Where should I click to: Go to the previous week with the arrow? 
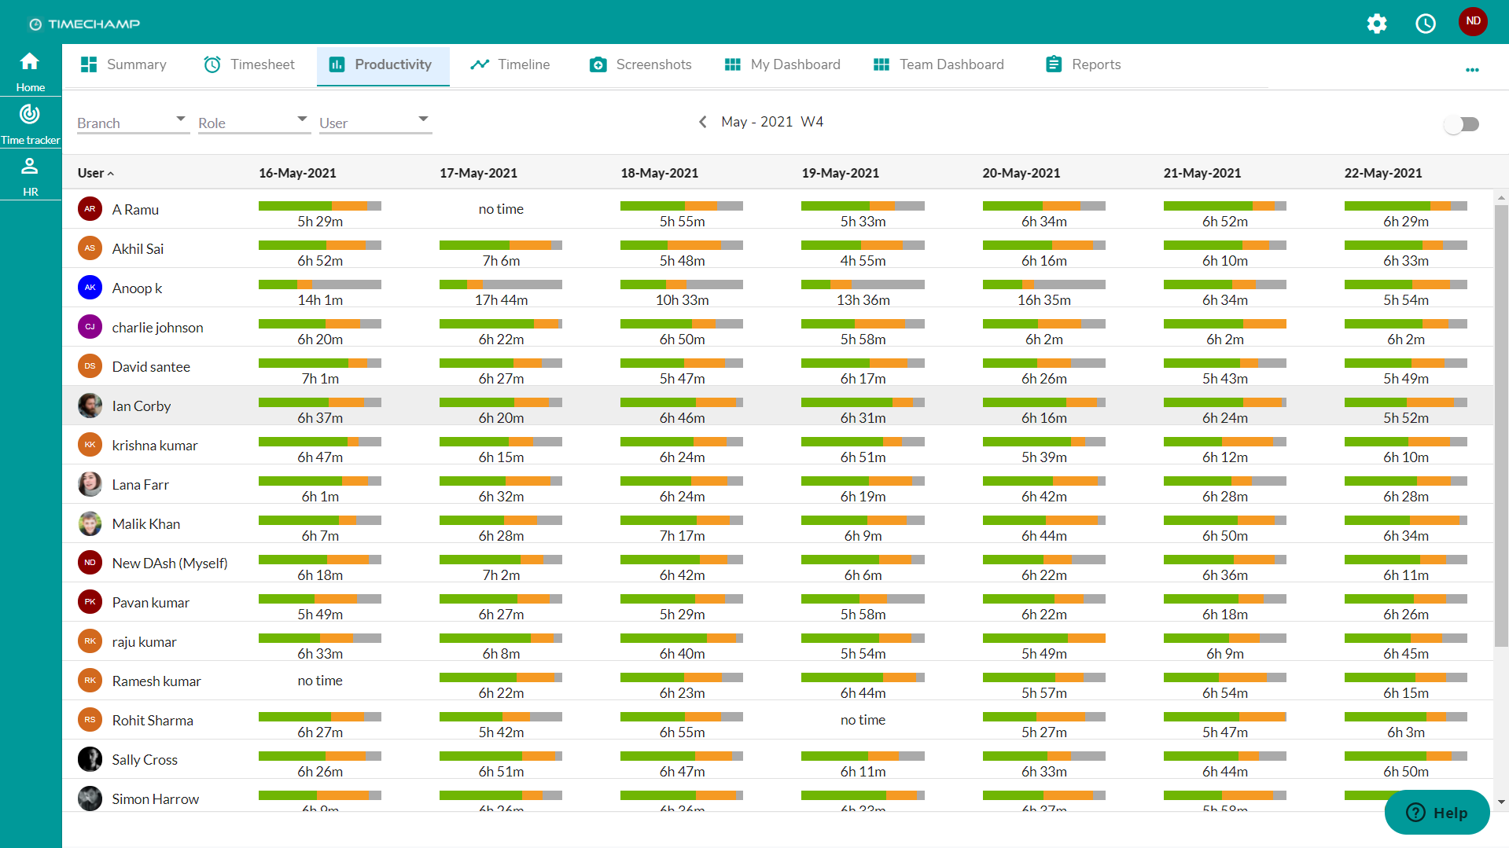point(702,122)
